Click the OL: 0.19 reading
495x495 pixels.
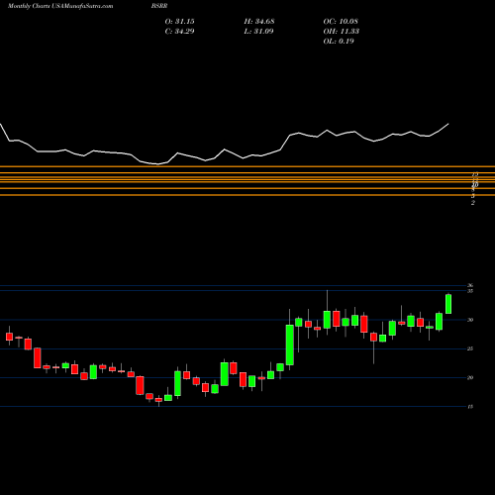[339, 42]
